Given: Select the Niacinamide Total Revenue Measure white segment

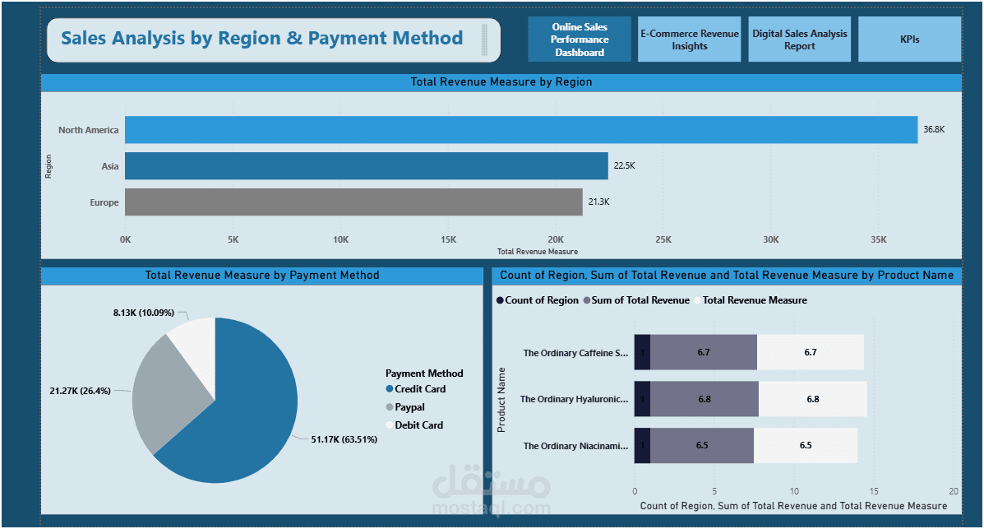Looking at the screenshot, I should point(806,445).
